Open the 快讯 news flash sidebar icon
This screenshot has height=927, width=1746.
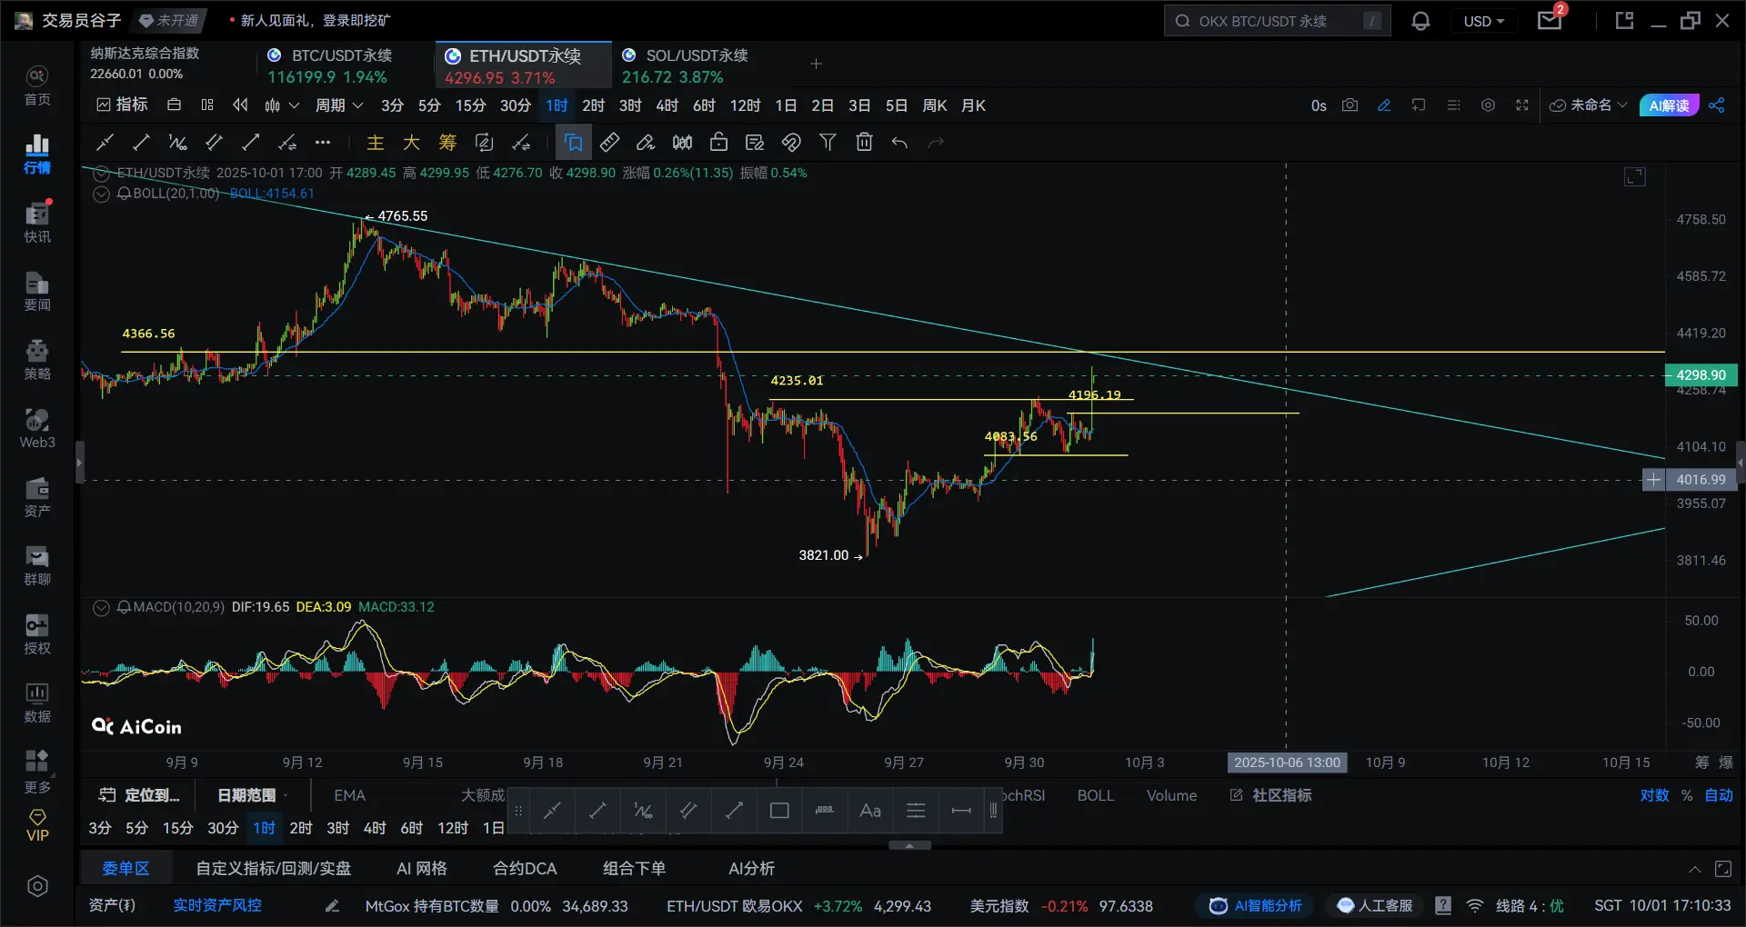(x=37, y=223)
